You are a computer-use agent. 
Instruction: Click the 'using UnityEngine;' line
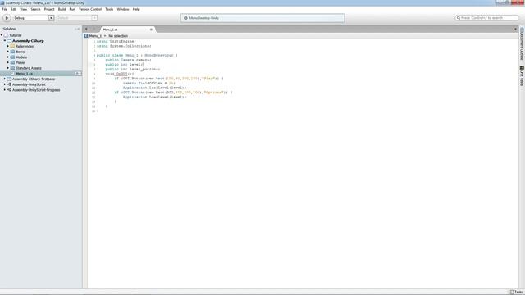pyautogui.click(x=116, y=42)
